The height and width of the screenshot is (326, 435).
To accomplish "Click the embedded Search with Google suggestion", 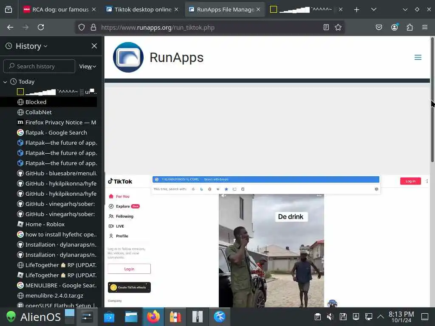I will click(x=266, y=180).
